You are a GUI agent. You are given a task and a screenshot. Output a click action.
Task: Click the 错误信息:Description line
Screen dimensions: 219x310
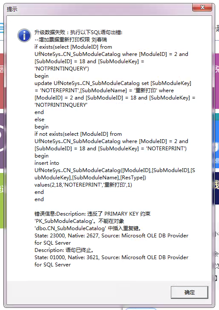tap(92, 214)
